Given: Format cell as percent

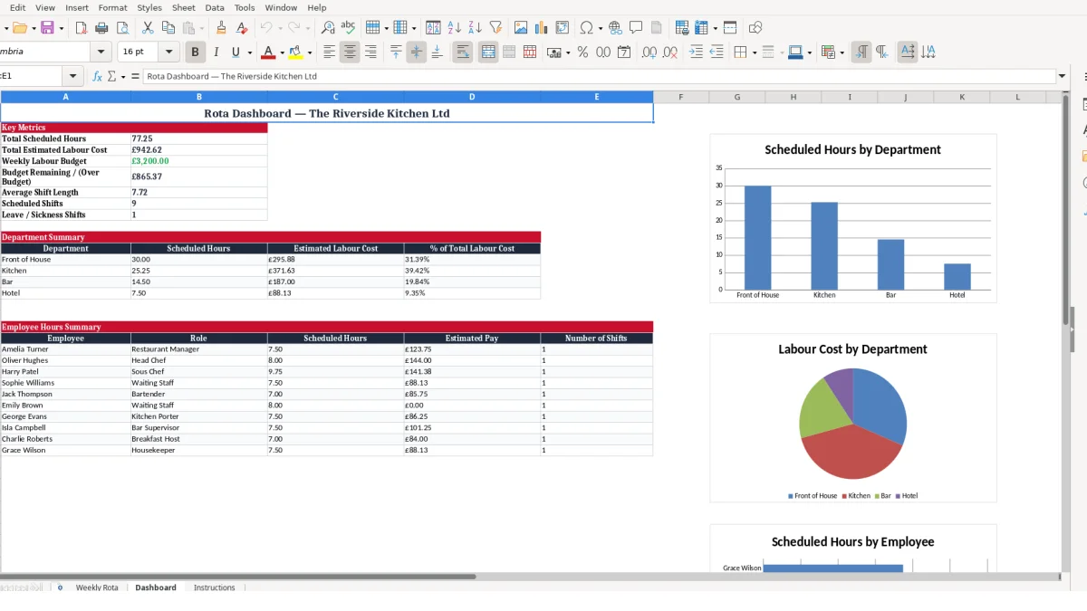Looking at the screenshot, I should coord(582,53).
